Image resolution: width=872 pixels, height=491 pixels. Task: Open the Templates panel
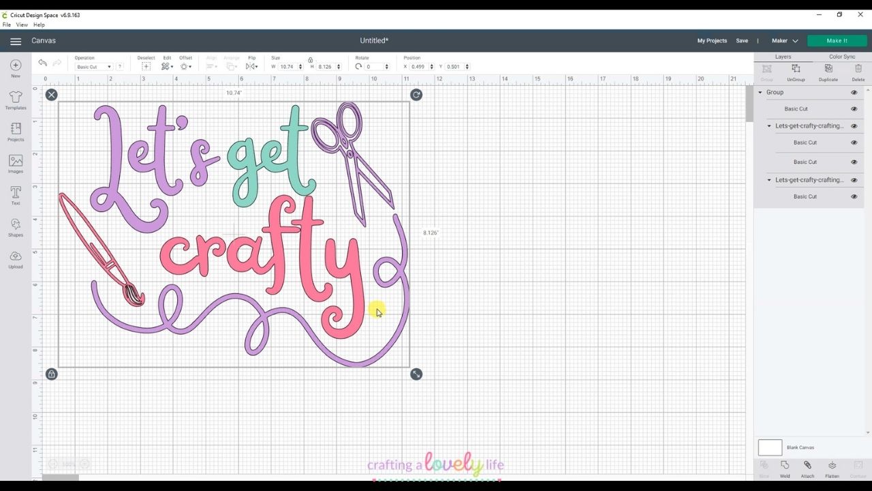point(16,100)
